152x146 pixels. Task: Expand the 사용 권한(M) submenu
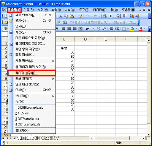pos(34,61)
